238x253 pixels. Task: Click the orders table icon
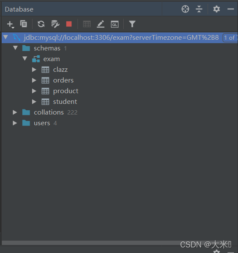coord(45,80)
